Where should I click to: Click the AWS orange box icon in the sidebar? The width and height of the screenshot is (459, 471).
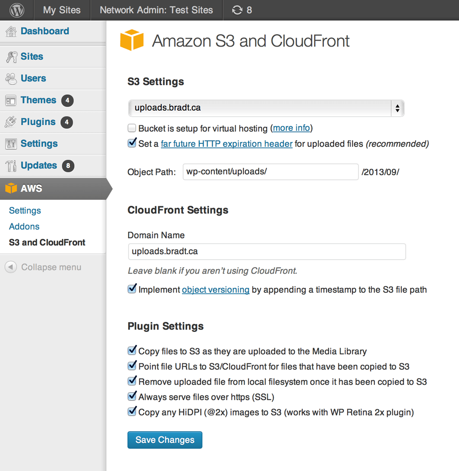pyautogui.click(x=11, y=188)
